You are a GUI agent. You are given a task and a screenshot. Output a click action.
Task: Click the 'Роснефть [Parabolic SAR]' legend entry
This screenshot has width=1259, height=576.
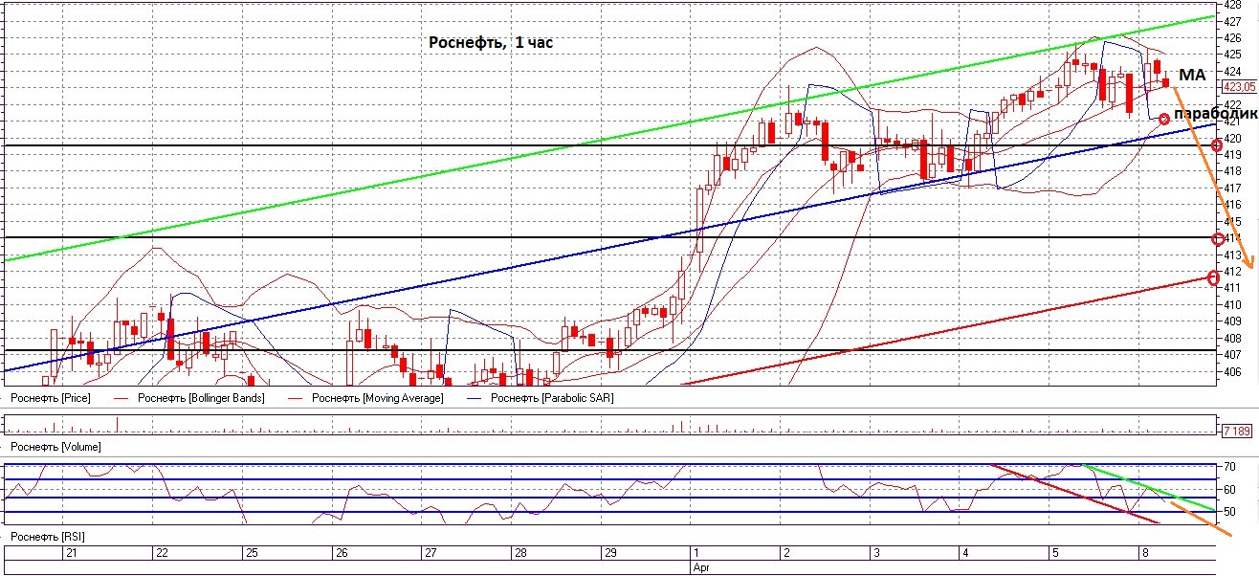551,397
